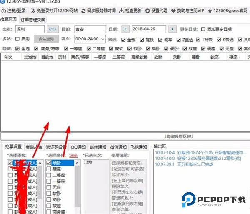This screenshot has width=250, height=214.
Task: Click the 选座 link
Action: coord(73,155)
